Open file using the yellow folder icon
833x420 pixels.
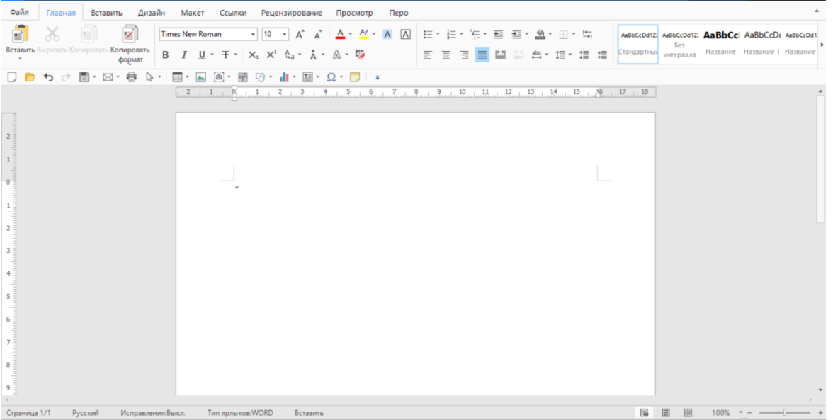30,77
